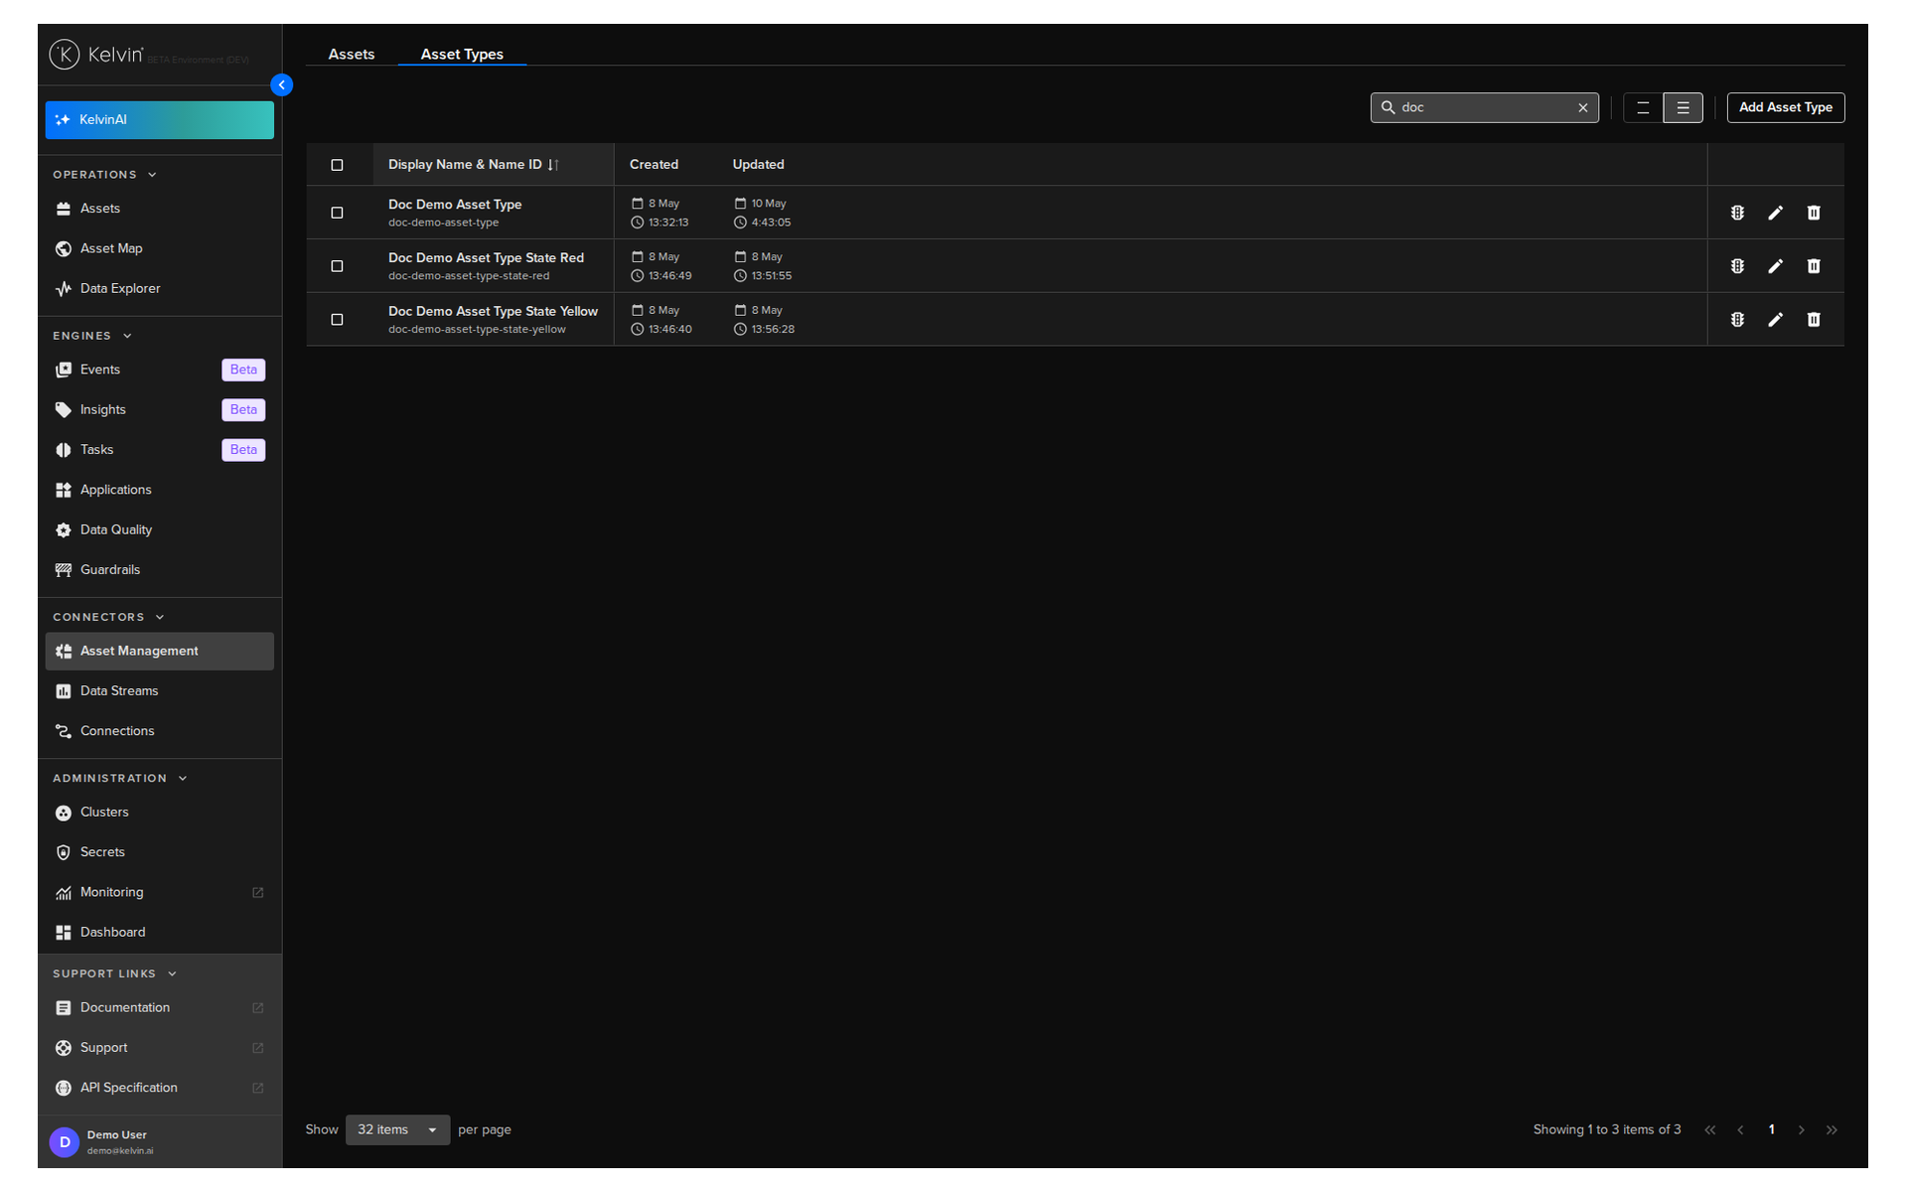
Task: Open Demo User profile avatar
Action: point(65,1142)
